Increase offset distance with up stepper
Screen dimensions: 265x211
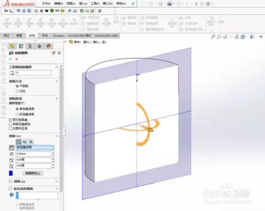pos(54,153)
